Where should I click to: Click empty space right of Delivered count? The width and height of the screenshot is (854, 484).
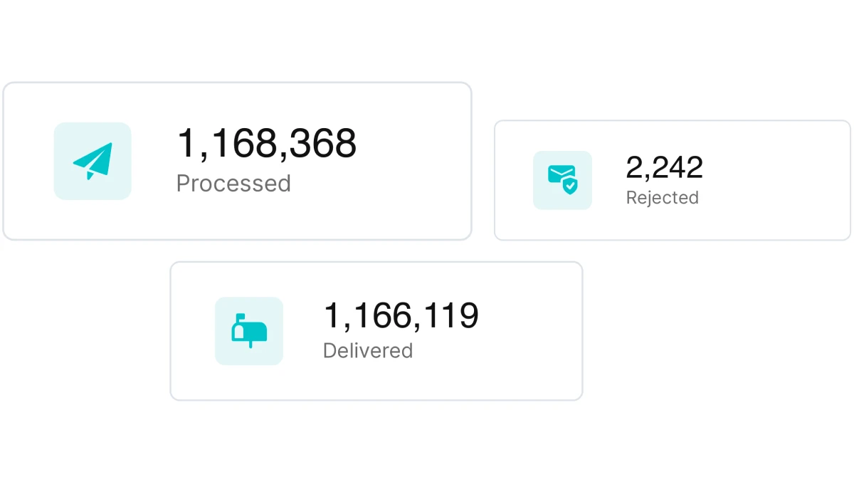[x=530, y=331]
